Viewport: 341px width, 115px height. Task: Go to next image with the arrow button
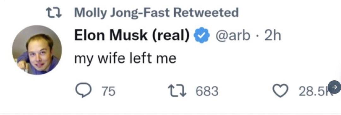[334, 87]
